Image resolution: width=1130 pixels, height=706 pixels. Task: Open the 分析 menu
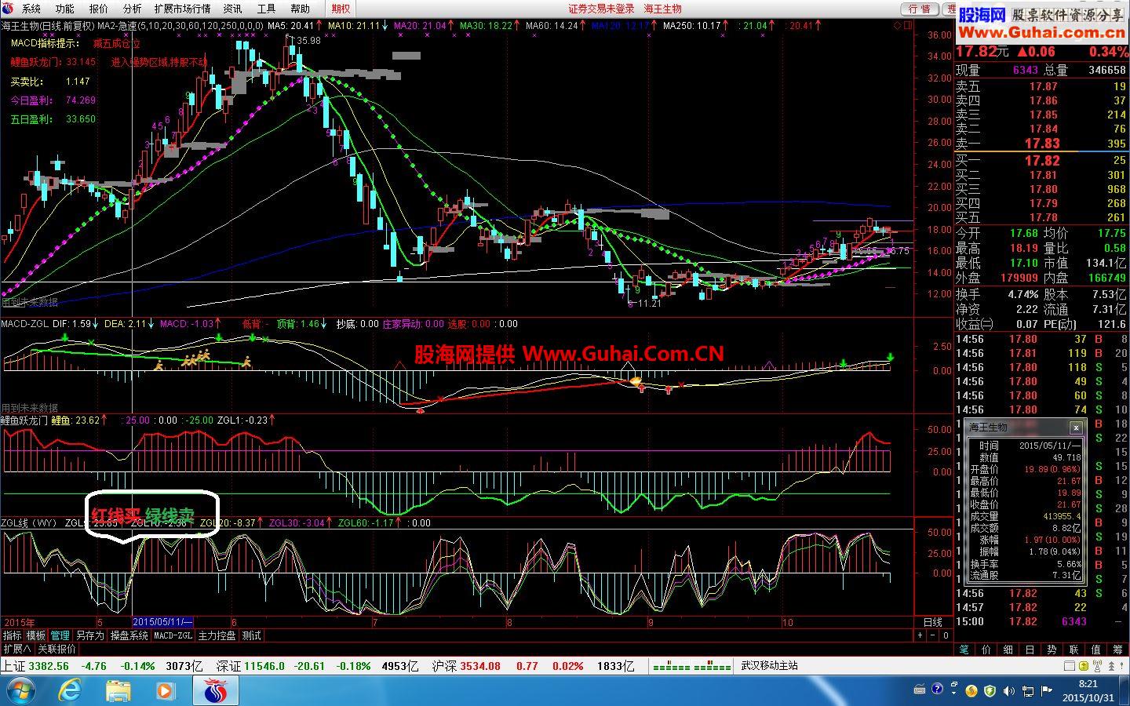(132, 9)
